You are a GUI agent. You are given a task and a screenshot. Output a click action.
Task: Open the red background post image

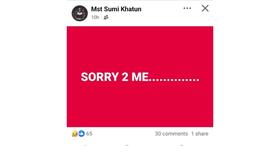click(x=140, y=77)
